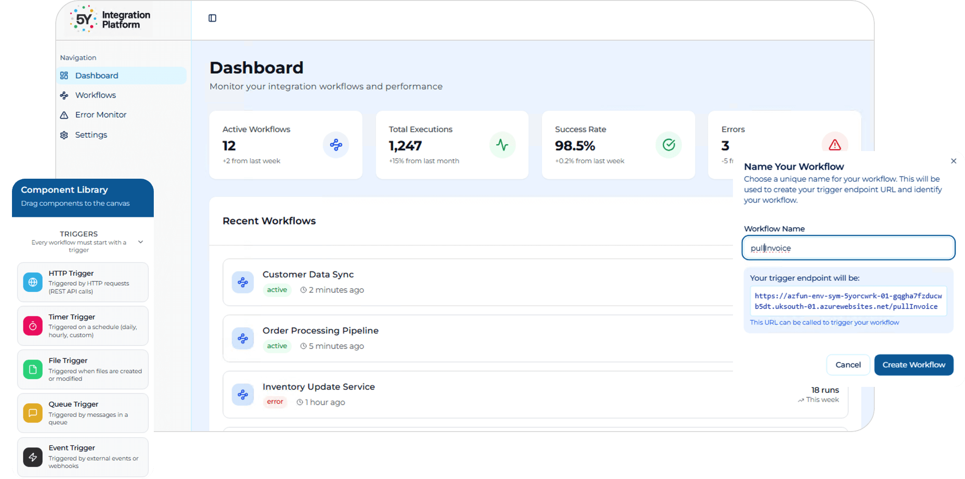Click the Workflow Name input field
The image size is (965, 479).
(849, 248)
